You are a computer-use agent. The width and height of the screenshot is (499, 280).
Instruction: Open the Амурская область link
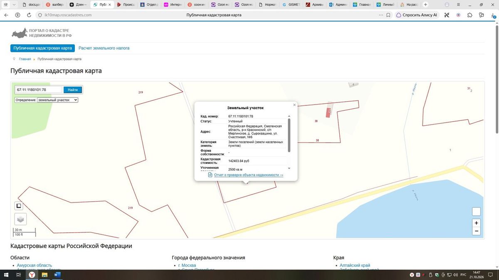tap(35, 265)
